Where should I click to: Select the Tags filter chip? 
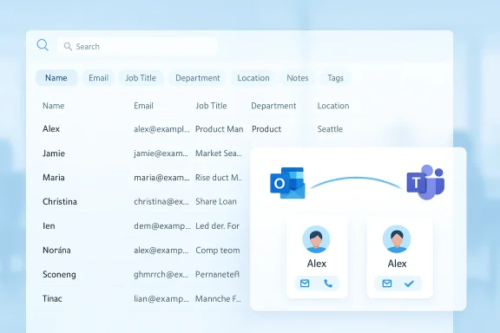tap(335, 78)
